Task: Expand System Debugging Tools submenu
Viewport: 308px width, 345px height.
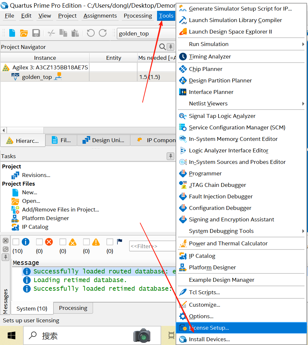Action: [241, 231]
